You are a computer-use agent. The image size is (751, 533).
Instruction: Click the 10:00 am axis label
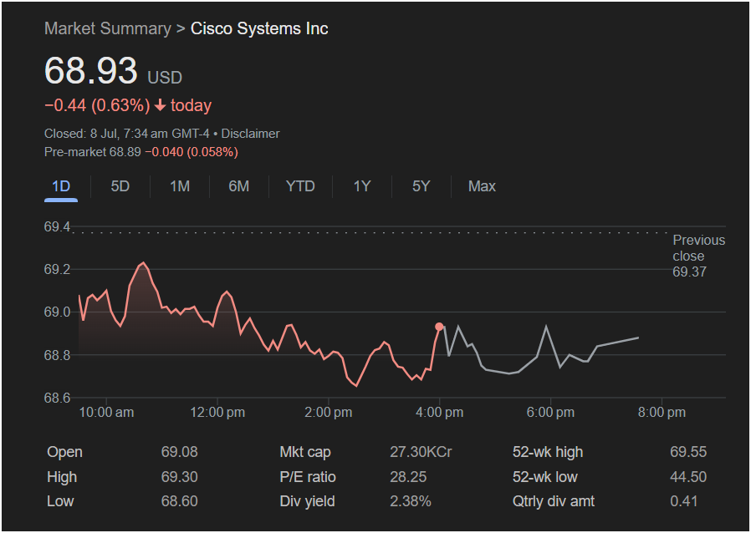[x=106, y=413]
